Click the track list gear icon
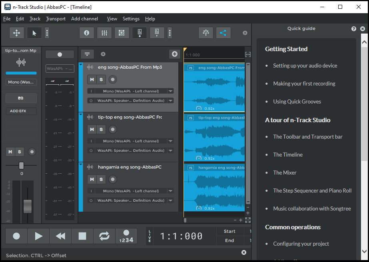 coord(103,54)
